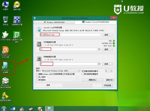Open the 虚拟光驱 desktop icon
150x111 pixels.
17,6
